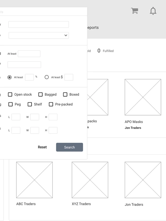Click the first At least input field

[x=29, y=54]
